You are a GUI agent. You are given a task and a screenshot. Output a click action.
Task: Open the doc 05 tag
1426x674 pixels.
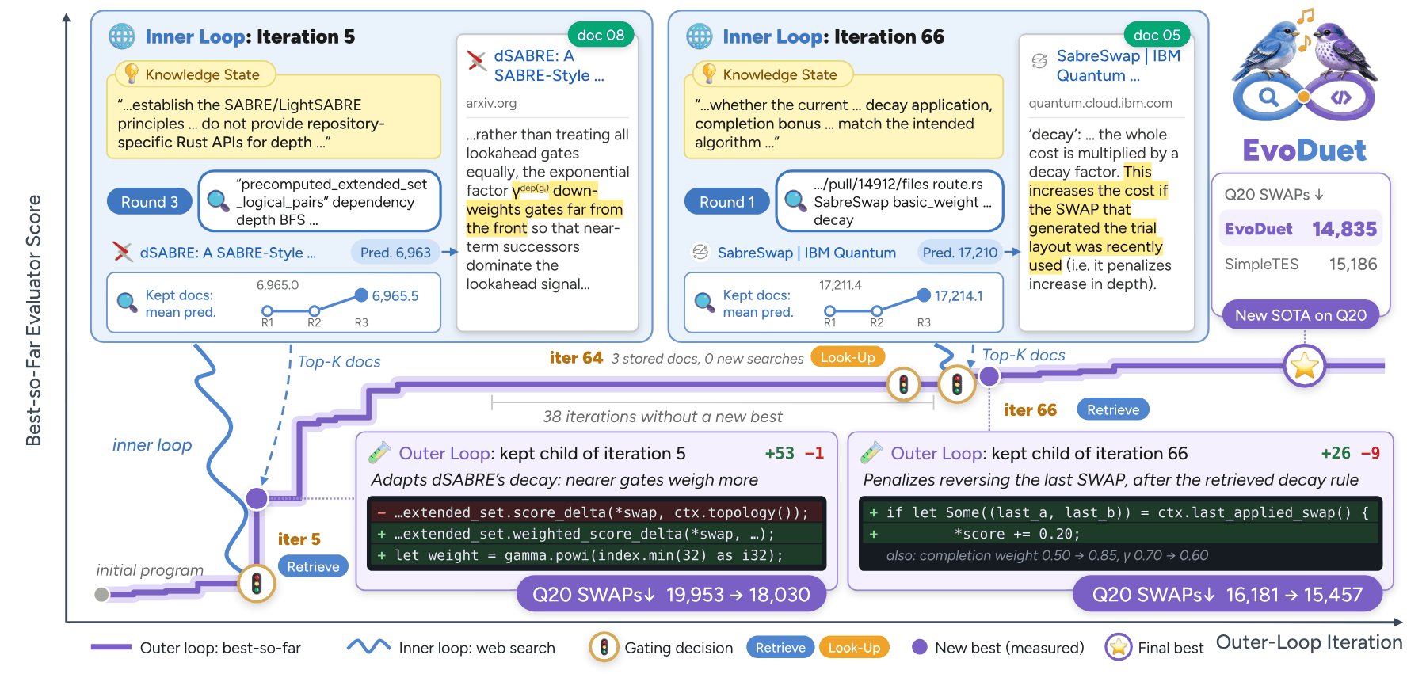(x=1157, y=35)
